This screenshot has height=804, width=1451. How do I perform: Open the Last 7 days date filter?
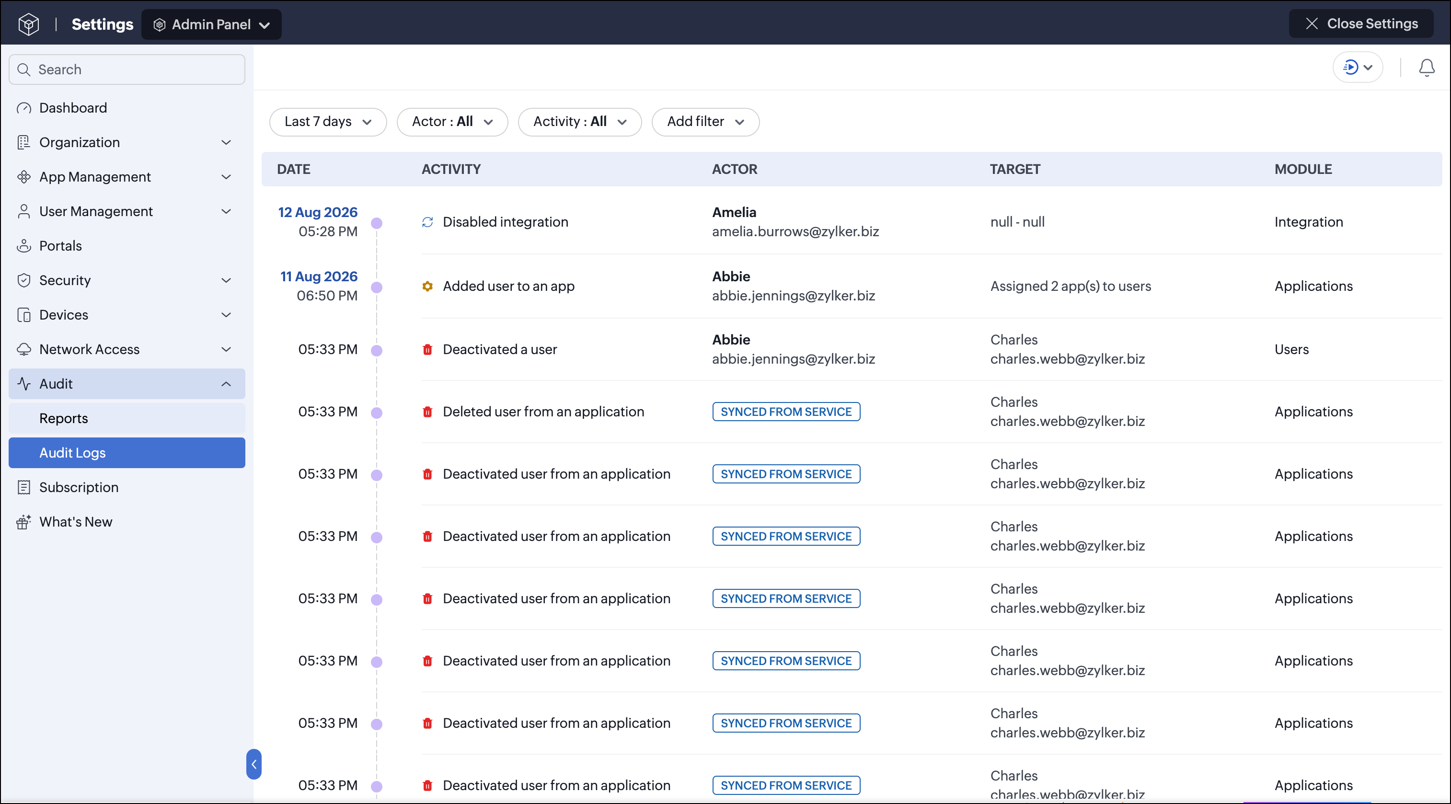tap(328, 122)
